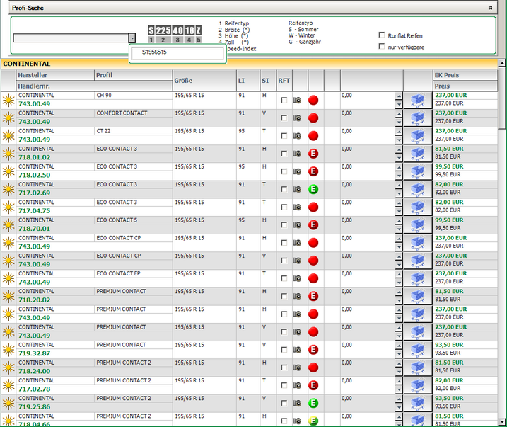Sort by Hersteller column header
This screenshot has width=507, height=427.
click(x=55, y=75)
